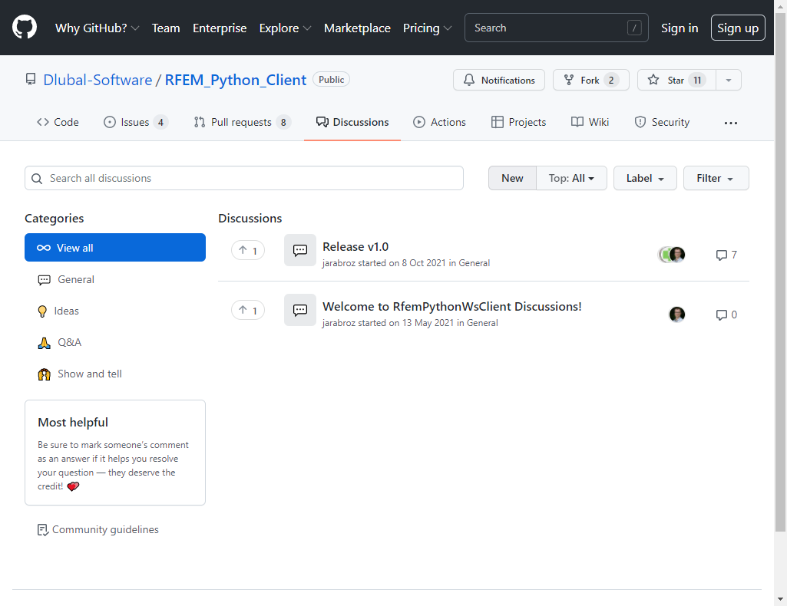This screenshot has height=606, width=787.
Task: Open the Filter dropdown
Action: click(x=716, y=178)
